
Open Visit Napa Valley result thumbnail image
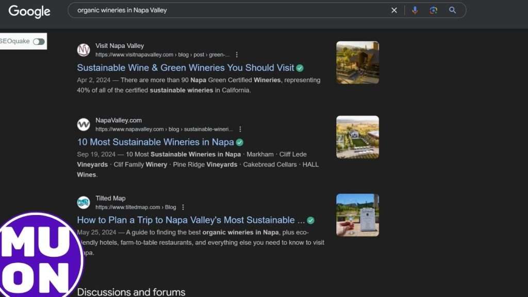click(x=358, y=62)
